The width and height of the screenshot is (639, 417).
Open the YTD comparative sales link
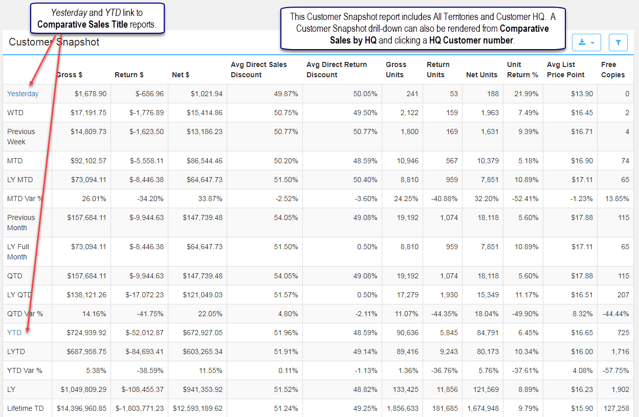click(x=14, y=333)
